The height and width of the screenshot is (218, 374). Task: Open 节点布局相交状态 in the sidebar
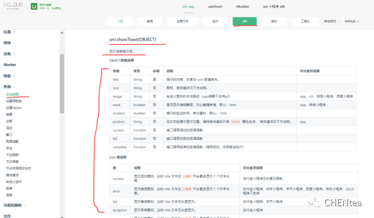tap(18, 168)
